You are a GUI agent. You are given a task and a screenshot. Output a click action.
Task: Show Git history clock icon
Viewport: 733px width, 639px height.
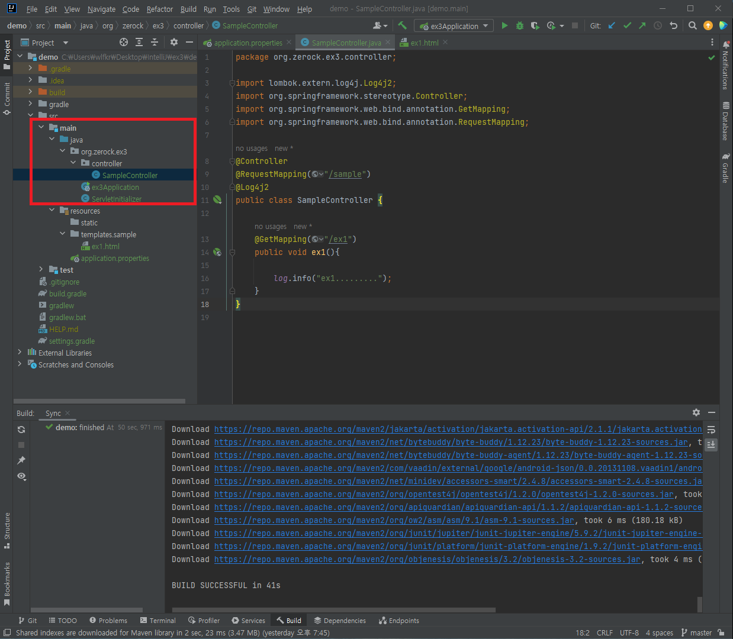(658, 25)
